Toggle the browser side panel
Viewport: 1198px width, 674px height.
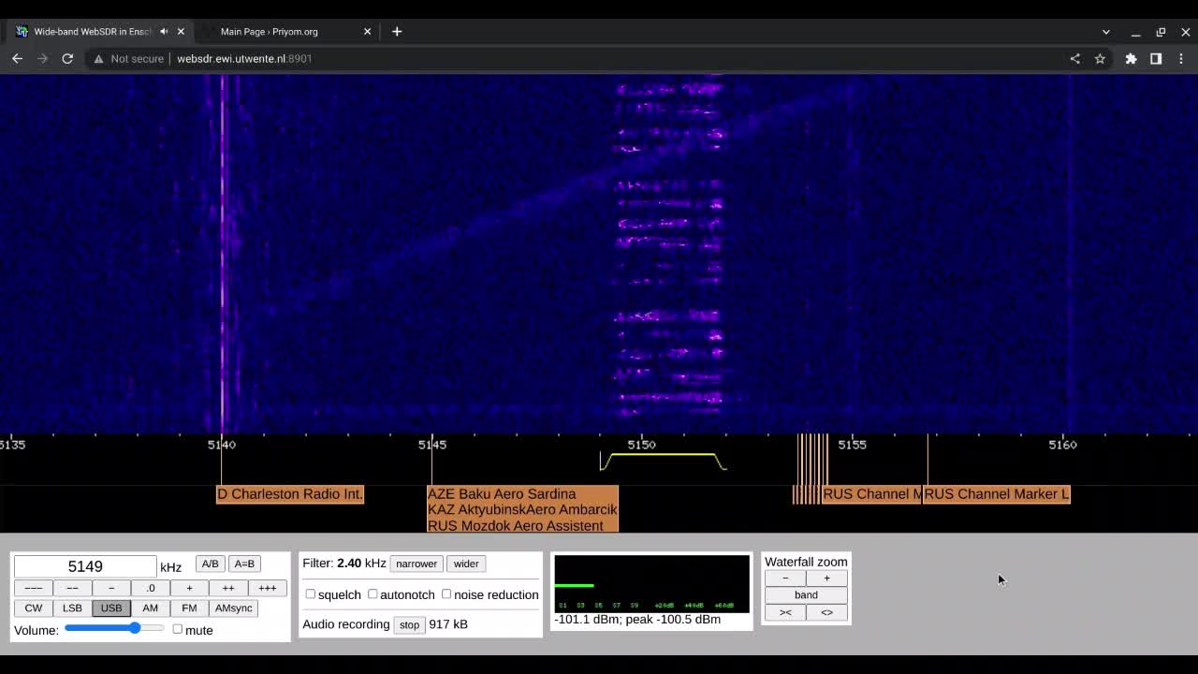[1156, 58]
